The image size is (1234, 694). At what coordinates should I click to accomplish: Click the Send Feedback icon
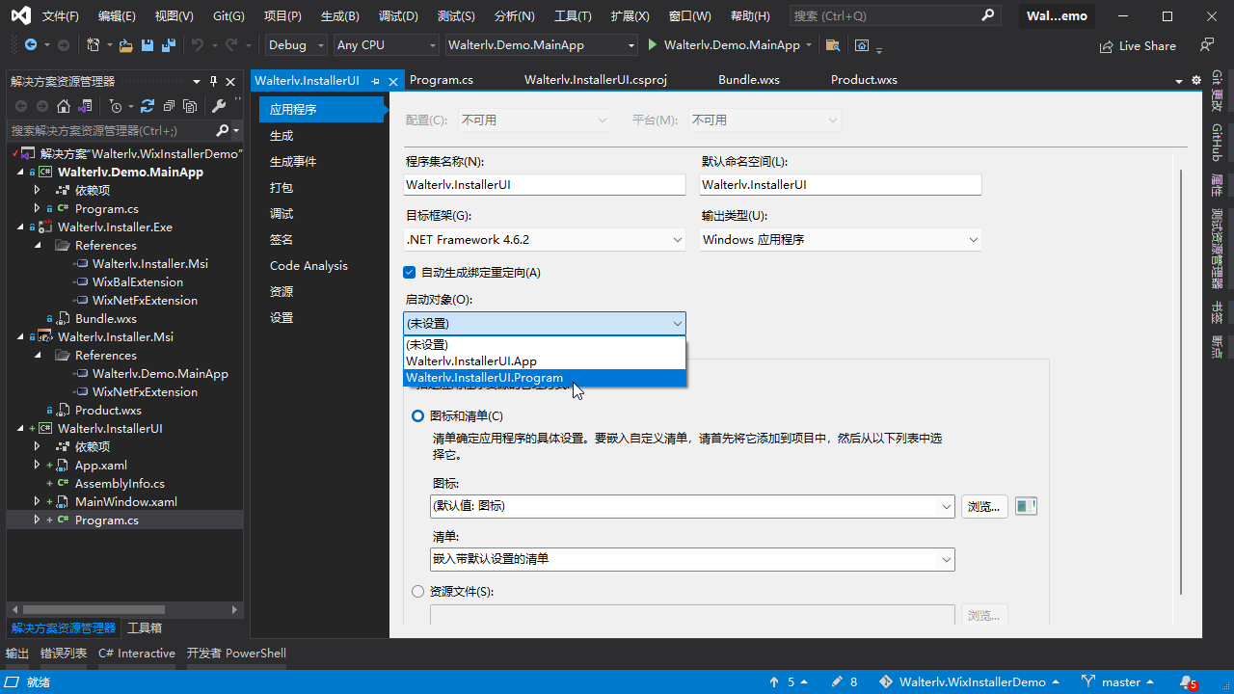click(x=1206, y=45)
